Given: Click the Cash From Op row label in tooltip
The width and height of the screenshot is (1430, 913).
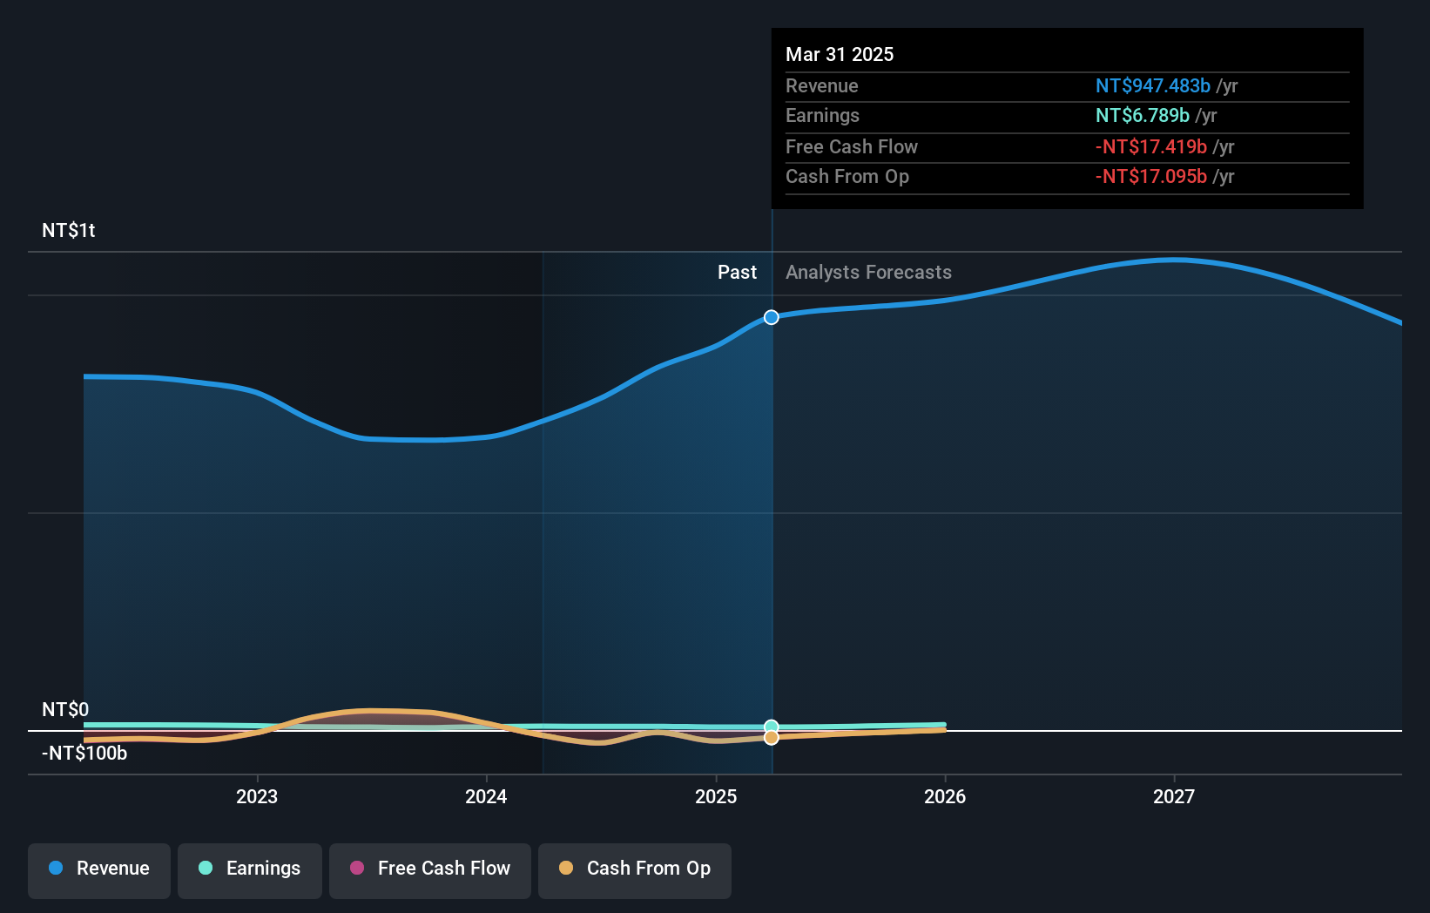Looking at the screenshot, I should tap(847, 176).
